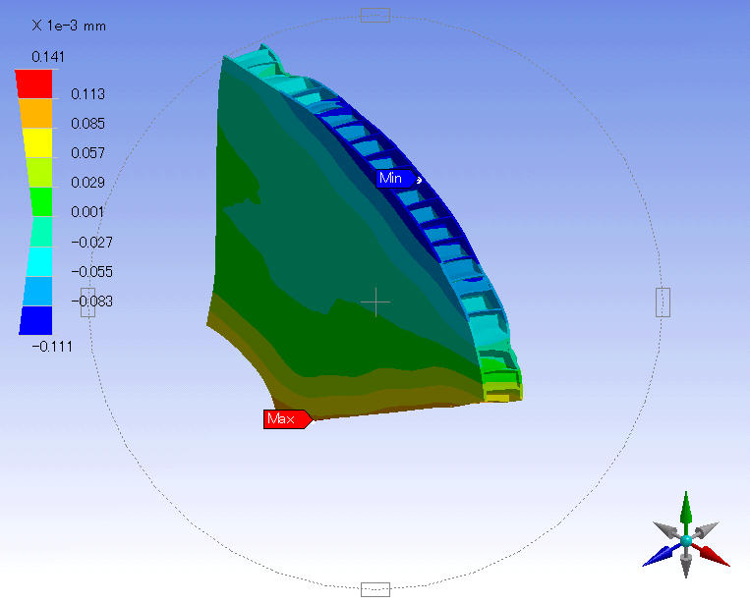Click the left rotation handle rectangle
Screen dimensions: 750x604
click(x=88, y=302)
